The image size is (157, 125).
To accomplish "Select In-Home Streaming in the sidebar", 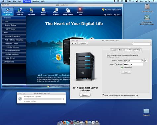I will pyautogui.click(x=14, y=36).
